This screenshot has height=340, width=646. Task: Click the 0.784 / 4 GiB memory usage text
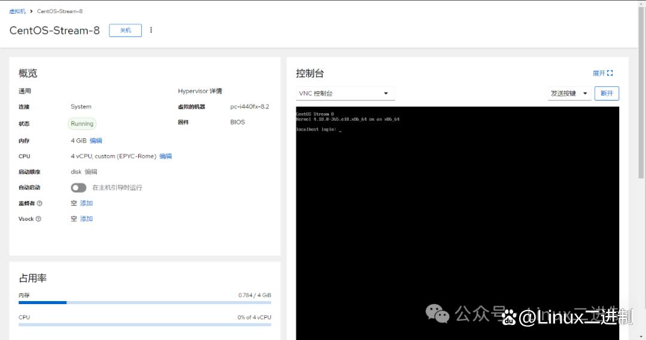[x=255, y=295]
